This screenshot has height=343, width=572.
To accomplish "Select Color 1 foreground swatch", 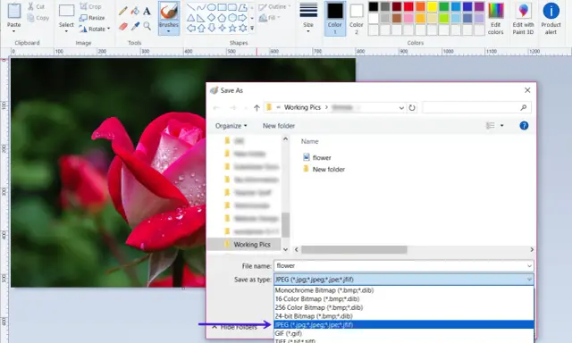I will (x=334, y=18).
